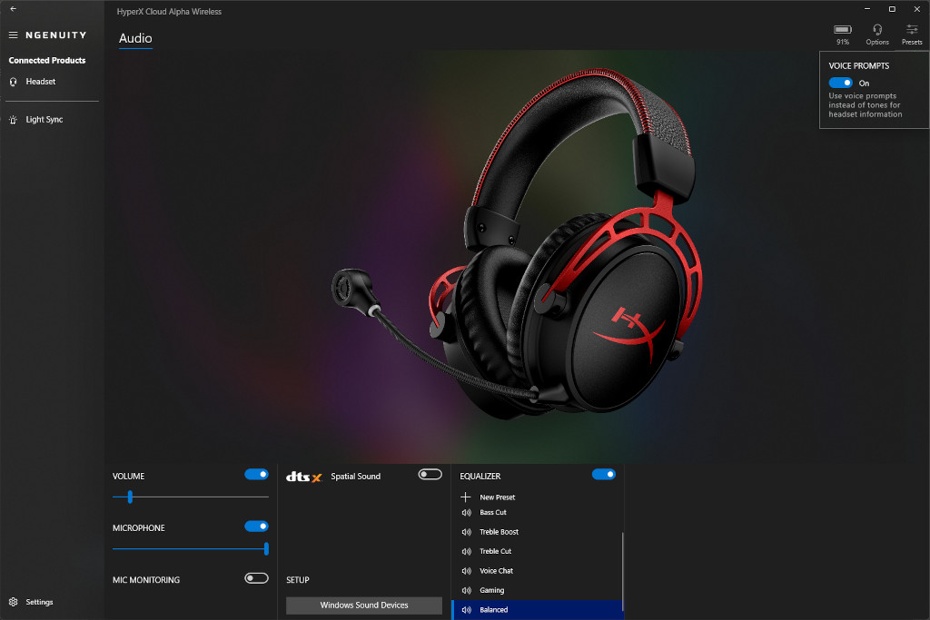The height and width of the screenshot is (620, 930).
Task: Click the Settings gear icon
Action: coord(14,602)
